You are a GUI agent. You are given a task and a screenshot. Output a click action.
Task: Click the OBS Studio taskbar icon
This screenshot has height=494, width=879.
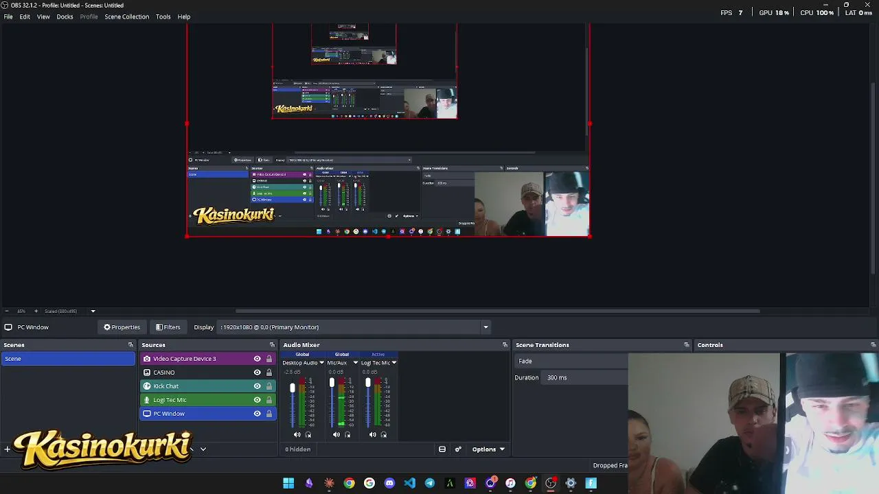pos(551,483)
